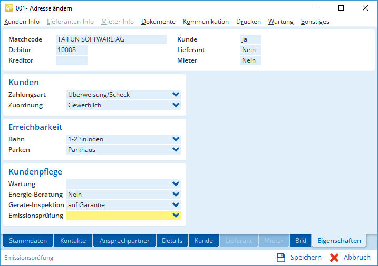Click the red X Abbruch icon

pyautogui.click(x=334, y=258)
